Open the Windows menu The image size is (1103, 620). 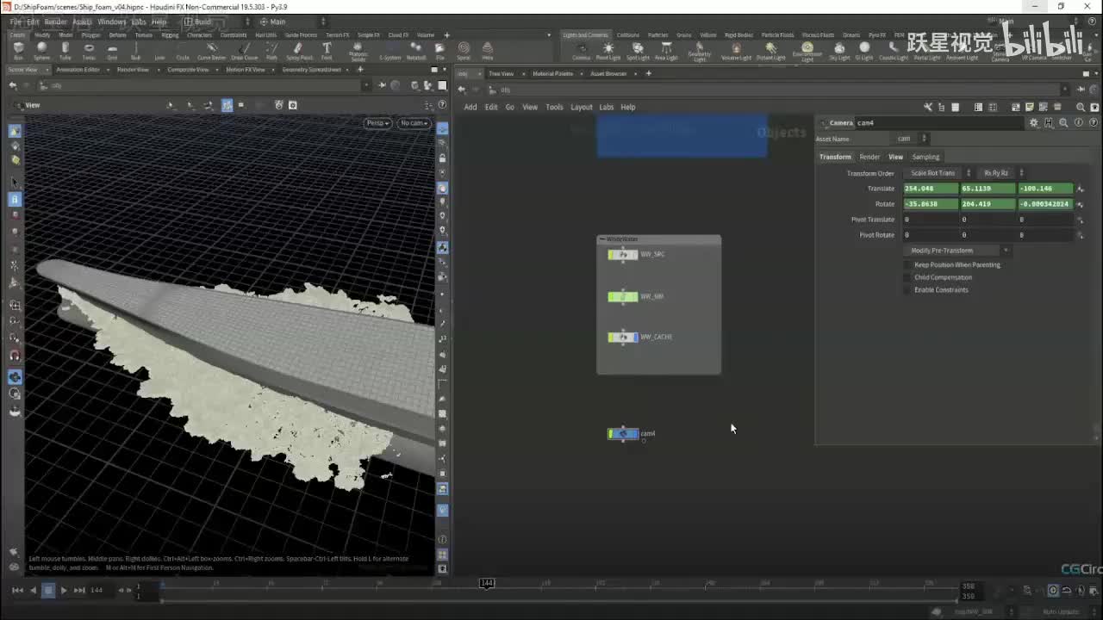pyautogui.click(x=111, y=22)
